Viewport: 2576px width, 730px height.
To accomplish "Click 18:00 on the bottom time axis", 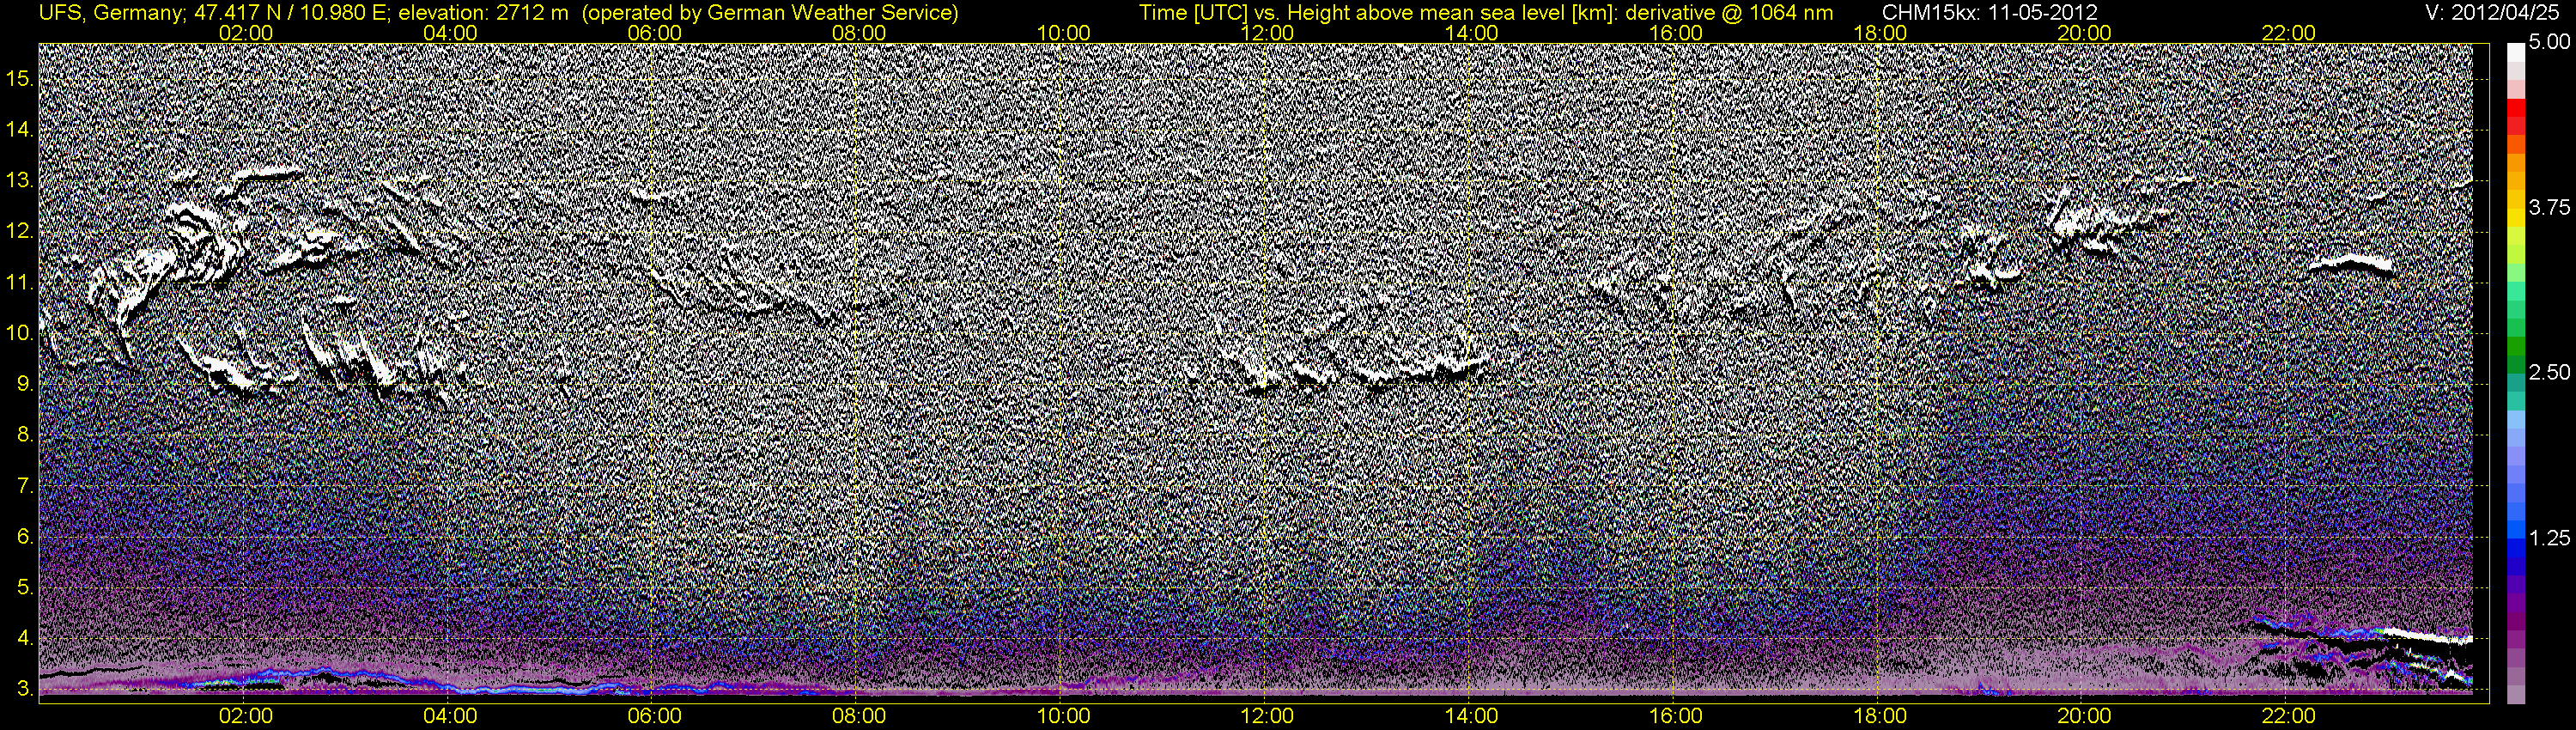I will pyautogui.click(x=1880, y=716).
